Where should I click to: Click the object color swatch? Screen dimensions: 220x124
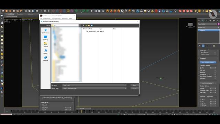click(x=218, y=24)
